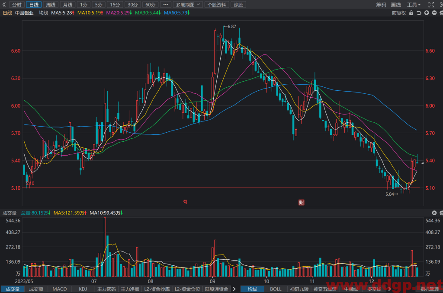This screenshot has height=293, width=443.
Task: Switch to the 周线 weekly period
Action: (x=51, y=4)
